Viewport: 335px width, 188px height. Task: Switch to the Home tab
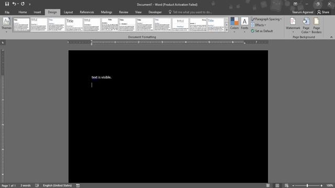[23, 12]
